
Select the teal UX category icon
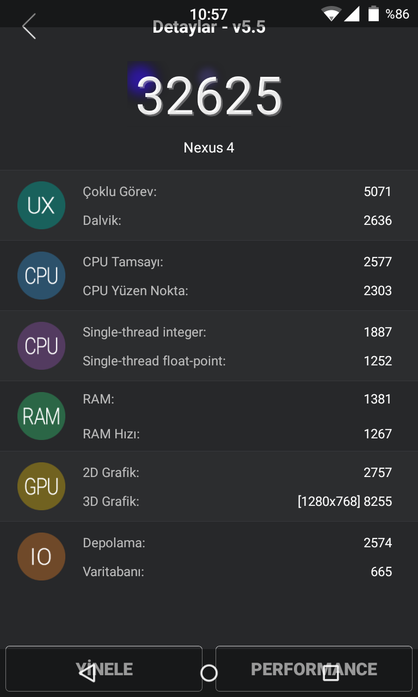pos(41,205)
